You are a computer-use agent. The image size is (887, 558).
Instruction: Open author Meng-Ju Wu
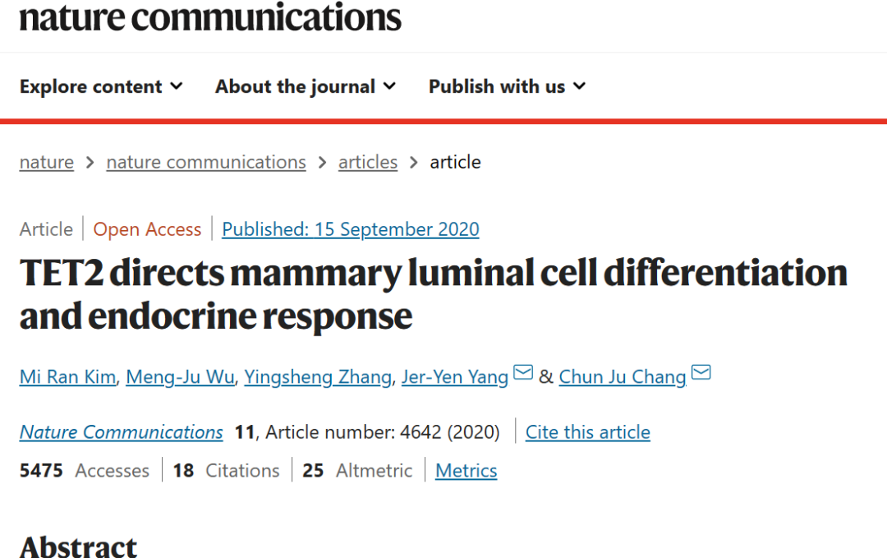[180, 377]
